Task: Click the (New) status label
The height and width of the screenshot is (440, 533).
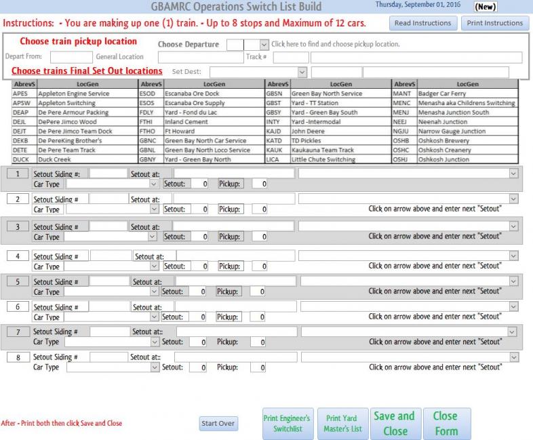Action: 486,7
